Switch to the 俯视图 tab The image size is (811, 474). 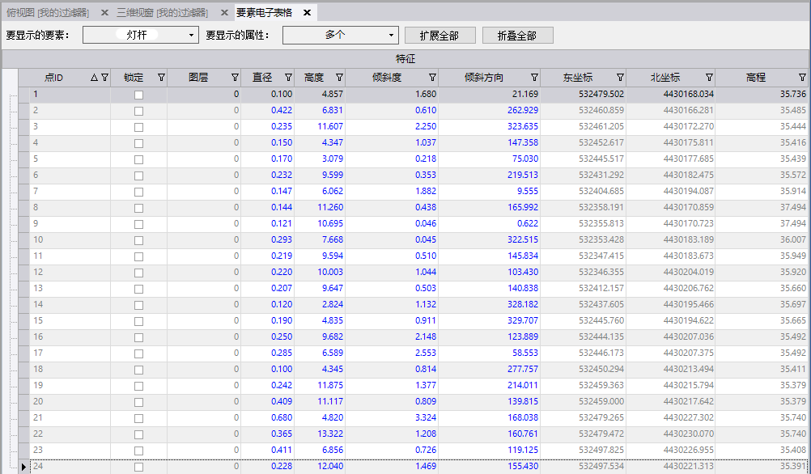[x=48, y=13]
